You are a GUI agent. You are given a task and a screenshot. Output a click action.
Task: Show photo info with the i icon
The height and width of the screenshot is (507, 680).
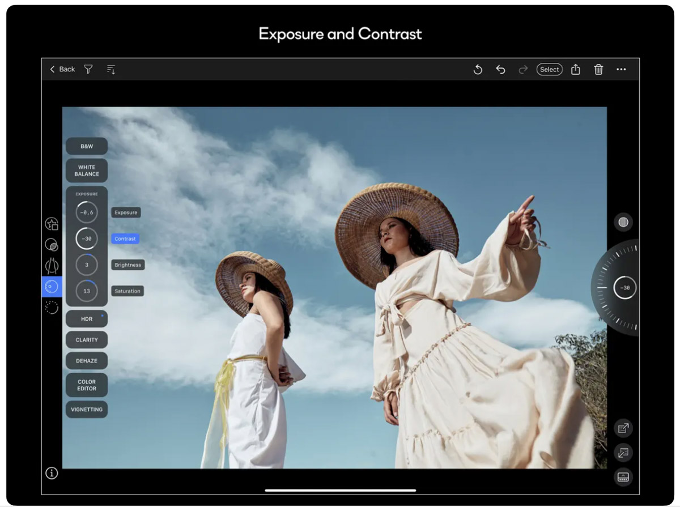pos(52,473)
